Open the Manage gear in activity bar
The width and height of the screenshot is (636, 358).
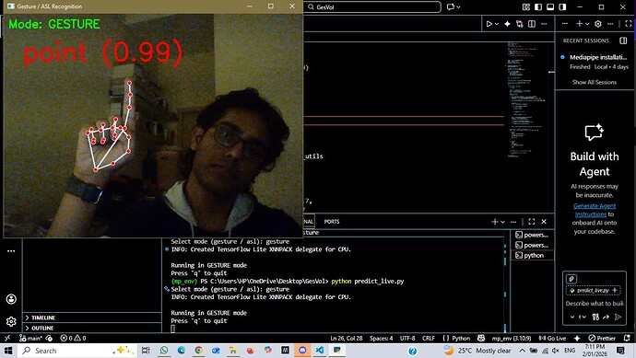coord(11,321)
